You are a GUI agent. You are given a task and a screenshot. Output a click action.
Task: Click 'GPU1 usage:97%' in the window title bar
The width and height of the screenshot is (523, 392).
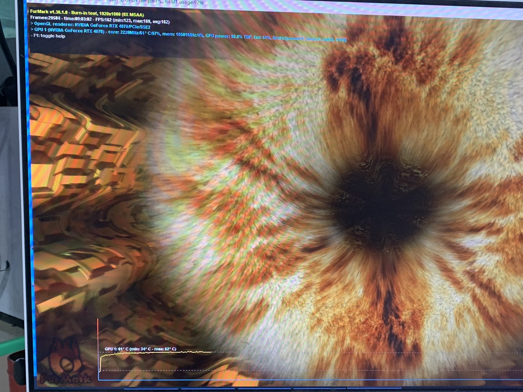point(185,3)
